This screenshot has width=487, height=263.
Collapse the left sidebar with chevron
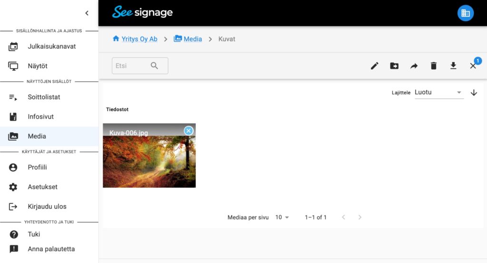[87, 13]
